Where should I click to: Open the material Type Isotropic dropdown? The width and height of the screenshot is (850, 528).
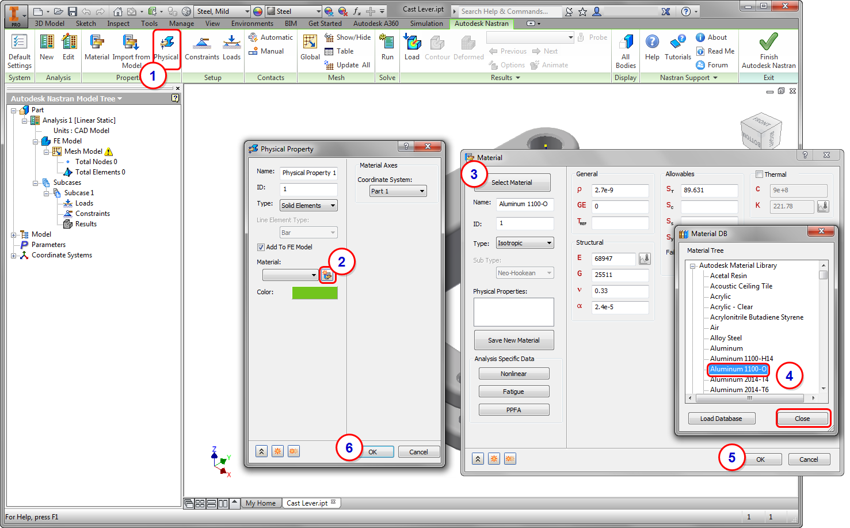coord(525,243)
